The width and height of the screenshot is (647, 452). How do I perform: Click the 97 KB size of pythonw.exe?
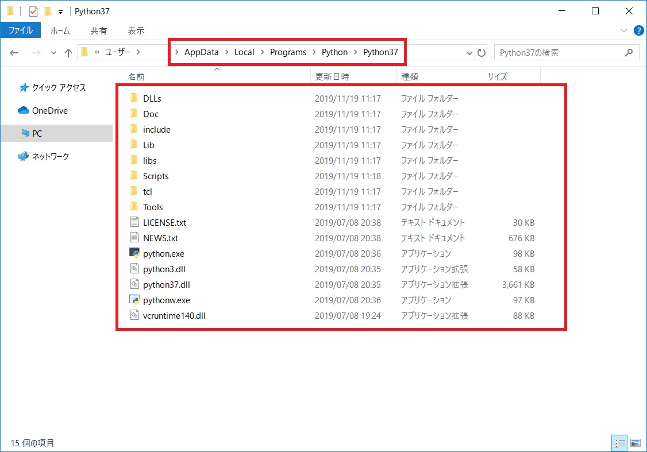coord(523,300)
